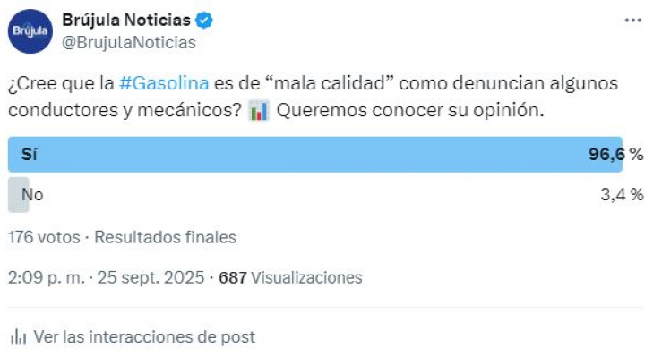The width and height of the screenshot is (645, 356).
Task: Click the 25 sept. 2025 date
Action: 150,277
